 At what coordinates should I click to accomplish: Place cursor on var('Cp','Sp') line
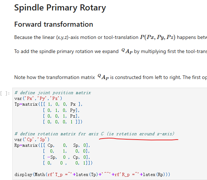32,139
